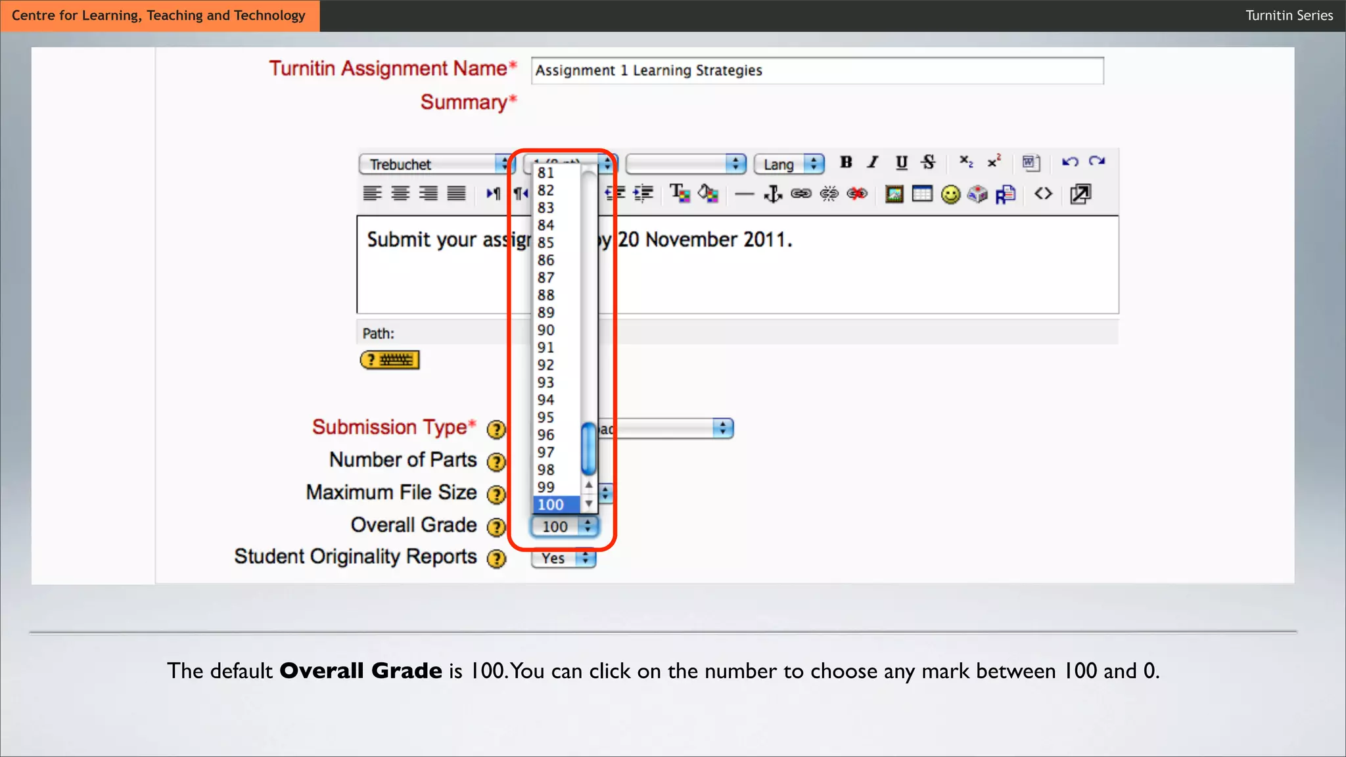Viewport: 1346px width, 757px height.
Task: Toggle bold formatting in editor toolbar
Action: [x=846, y=162]
